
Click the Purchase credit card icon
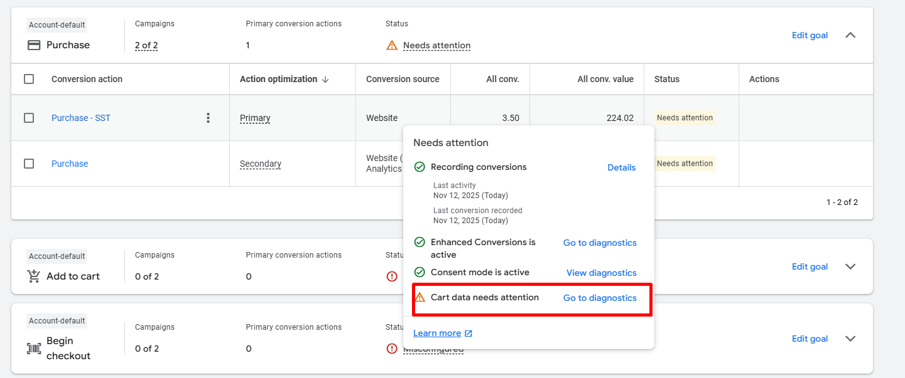[34, 45]
